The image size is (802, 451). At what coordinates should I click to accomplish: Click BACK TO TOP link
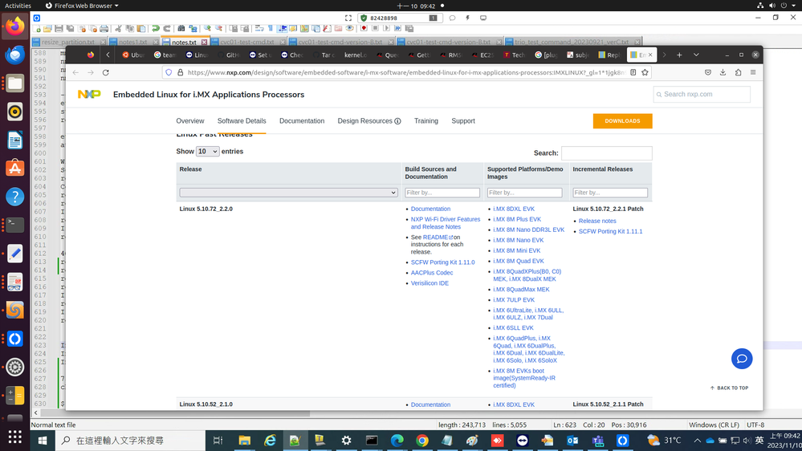pyautogui.click(x=730, y=388)
